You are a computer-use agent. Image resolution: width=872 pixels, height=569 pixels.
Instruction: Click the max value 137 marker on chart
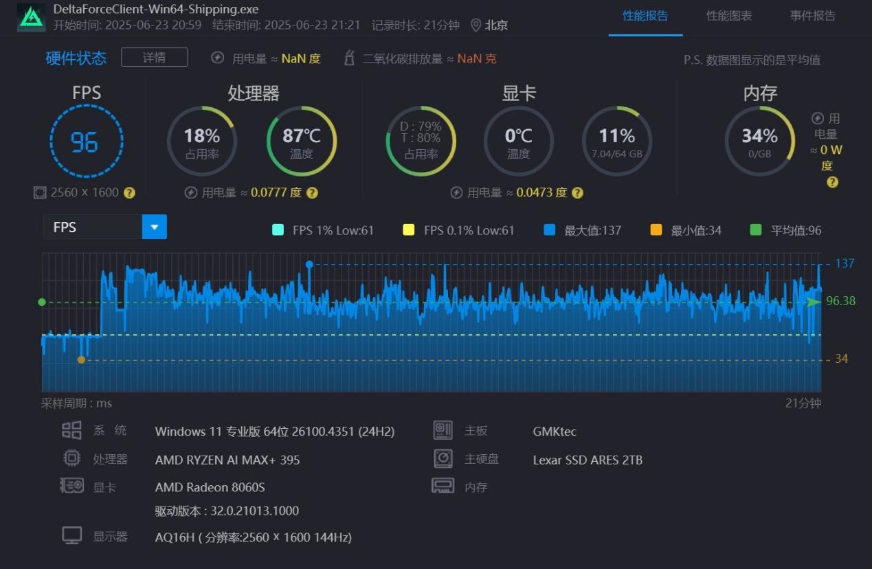(x=309, y=265)
